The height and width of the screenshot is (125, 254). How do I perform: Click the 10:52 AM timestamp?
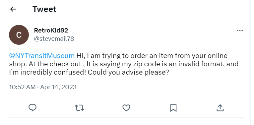(x=22, y=87)
